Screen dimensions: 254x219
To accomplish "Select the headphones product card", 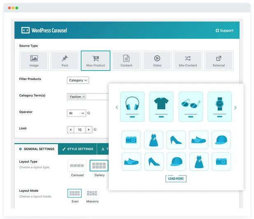I will pos(132,106).
